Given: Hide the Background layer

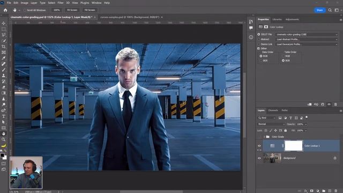Looking at the screenshot, I should tap(259, 158).
